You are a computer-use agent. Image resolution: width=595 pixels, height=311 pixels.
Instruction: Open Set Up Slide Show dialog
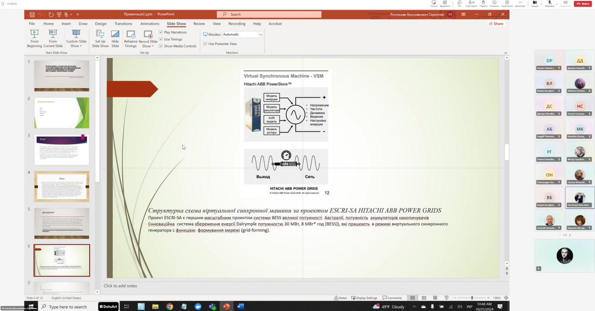[100, 39]
